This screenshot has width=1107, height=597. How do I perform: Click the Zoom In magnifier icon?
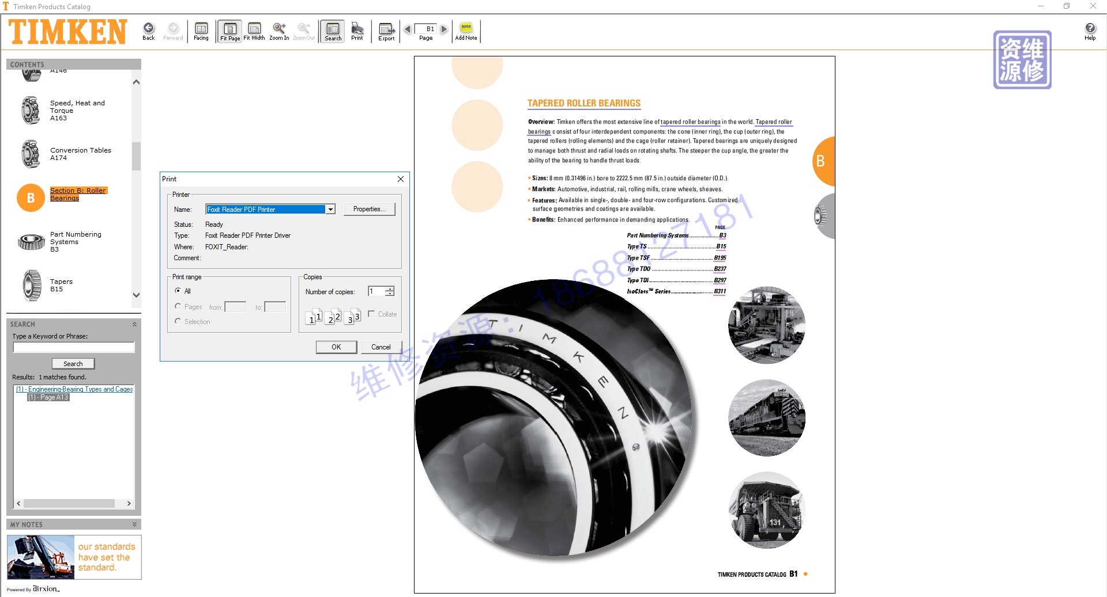coord(279,29)
